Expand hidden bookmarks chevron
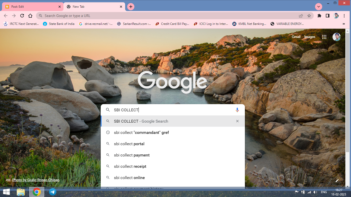The height and width of the screenshot is (197, 351). click(344, 24)
